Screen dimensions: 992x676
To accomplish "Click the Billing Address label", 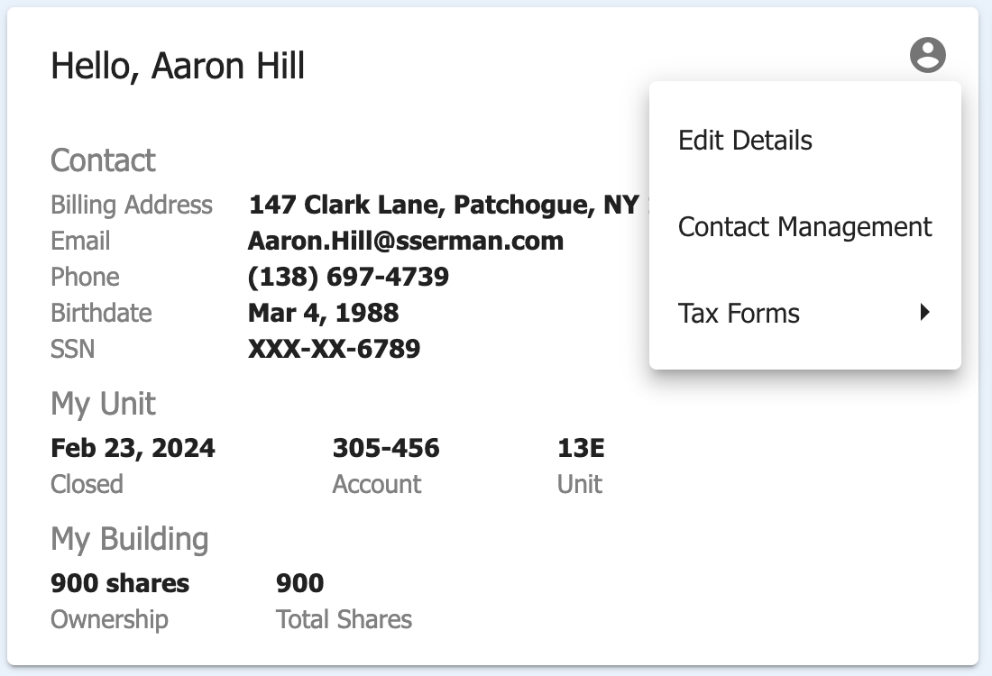I will 132,205.
